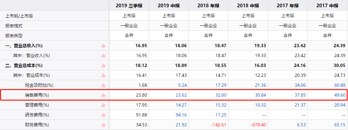The width and height of the screenshot is (348, 130).
Task: Select value 24.39 in 营业总收入 row
Action: coord(339,46)
